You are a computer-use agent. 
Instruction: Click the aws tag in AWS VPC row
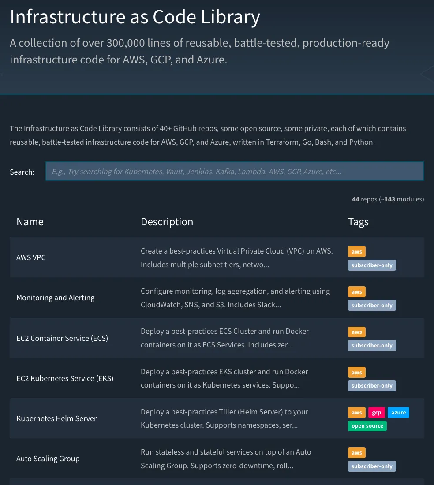point(357,251)
